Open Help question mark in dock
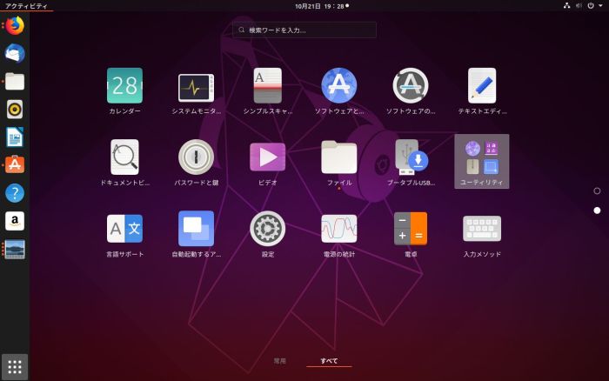Image resolution: width=609 pixels, height=381 pixels. point(15,193)
